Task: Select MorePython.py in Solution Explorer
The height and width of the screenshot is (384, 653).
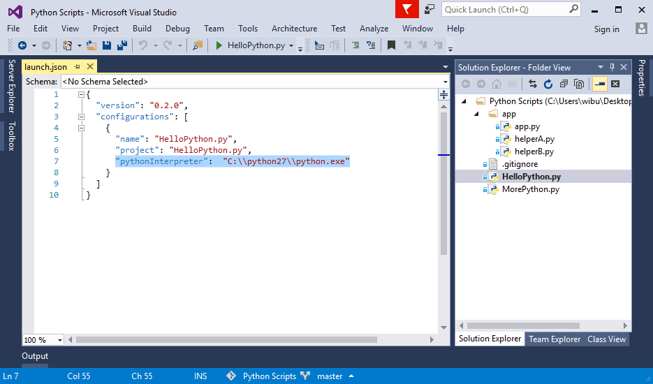Action: click(x=531, y=189)
